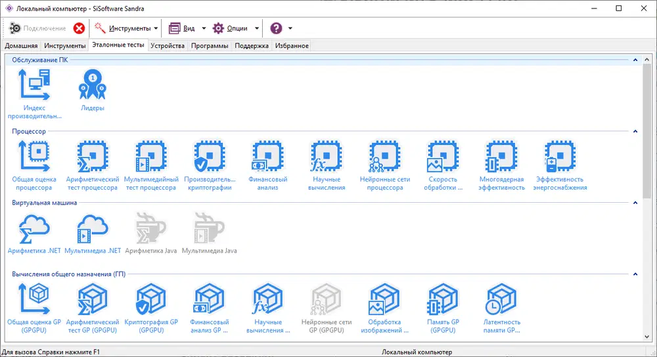Open the Устройства tab

click(168, 46)
